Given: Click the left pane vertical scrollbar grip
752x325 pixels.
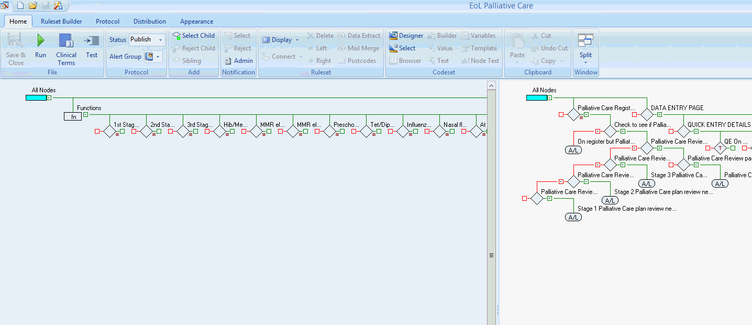Looking at the screenshot, I should pos(491,255).
